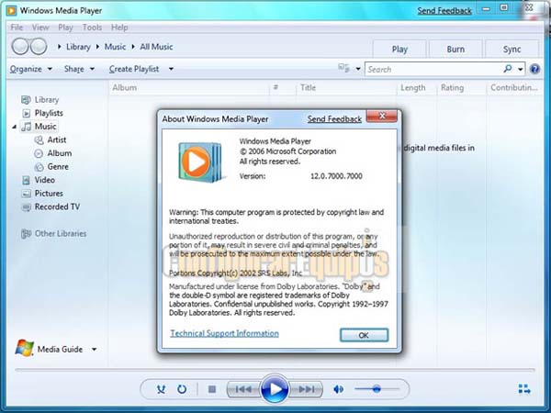Click OK in the About dialog

(364, 335)
